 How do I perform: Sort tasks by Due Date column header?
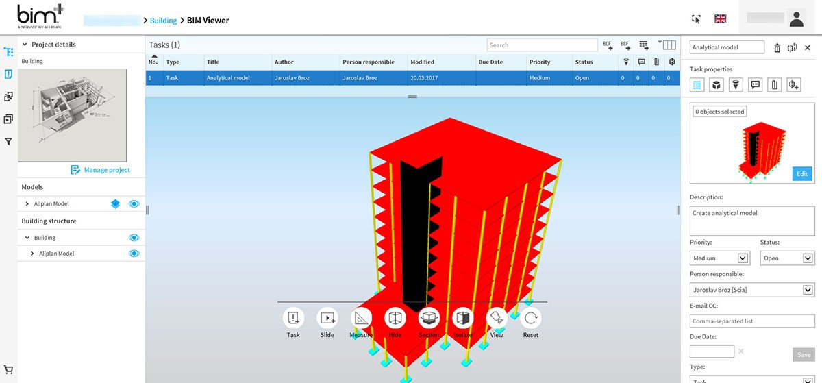[x=501, y=62]
